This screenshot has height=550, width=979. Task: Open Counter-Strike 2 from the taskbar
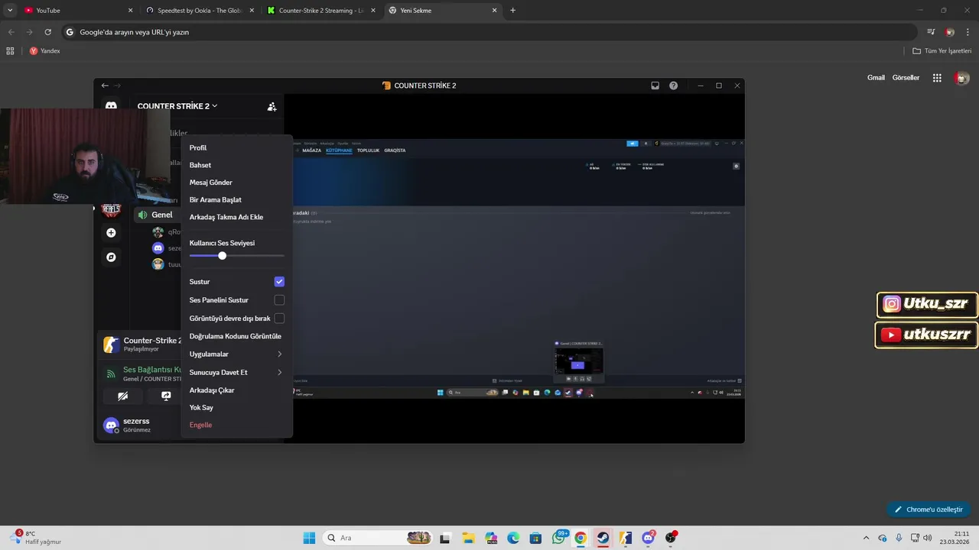click(x=626, y=538)
